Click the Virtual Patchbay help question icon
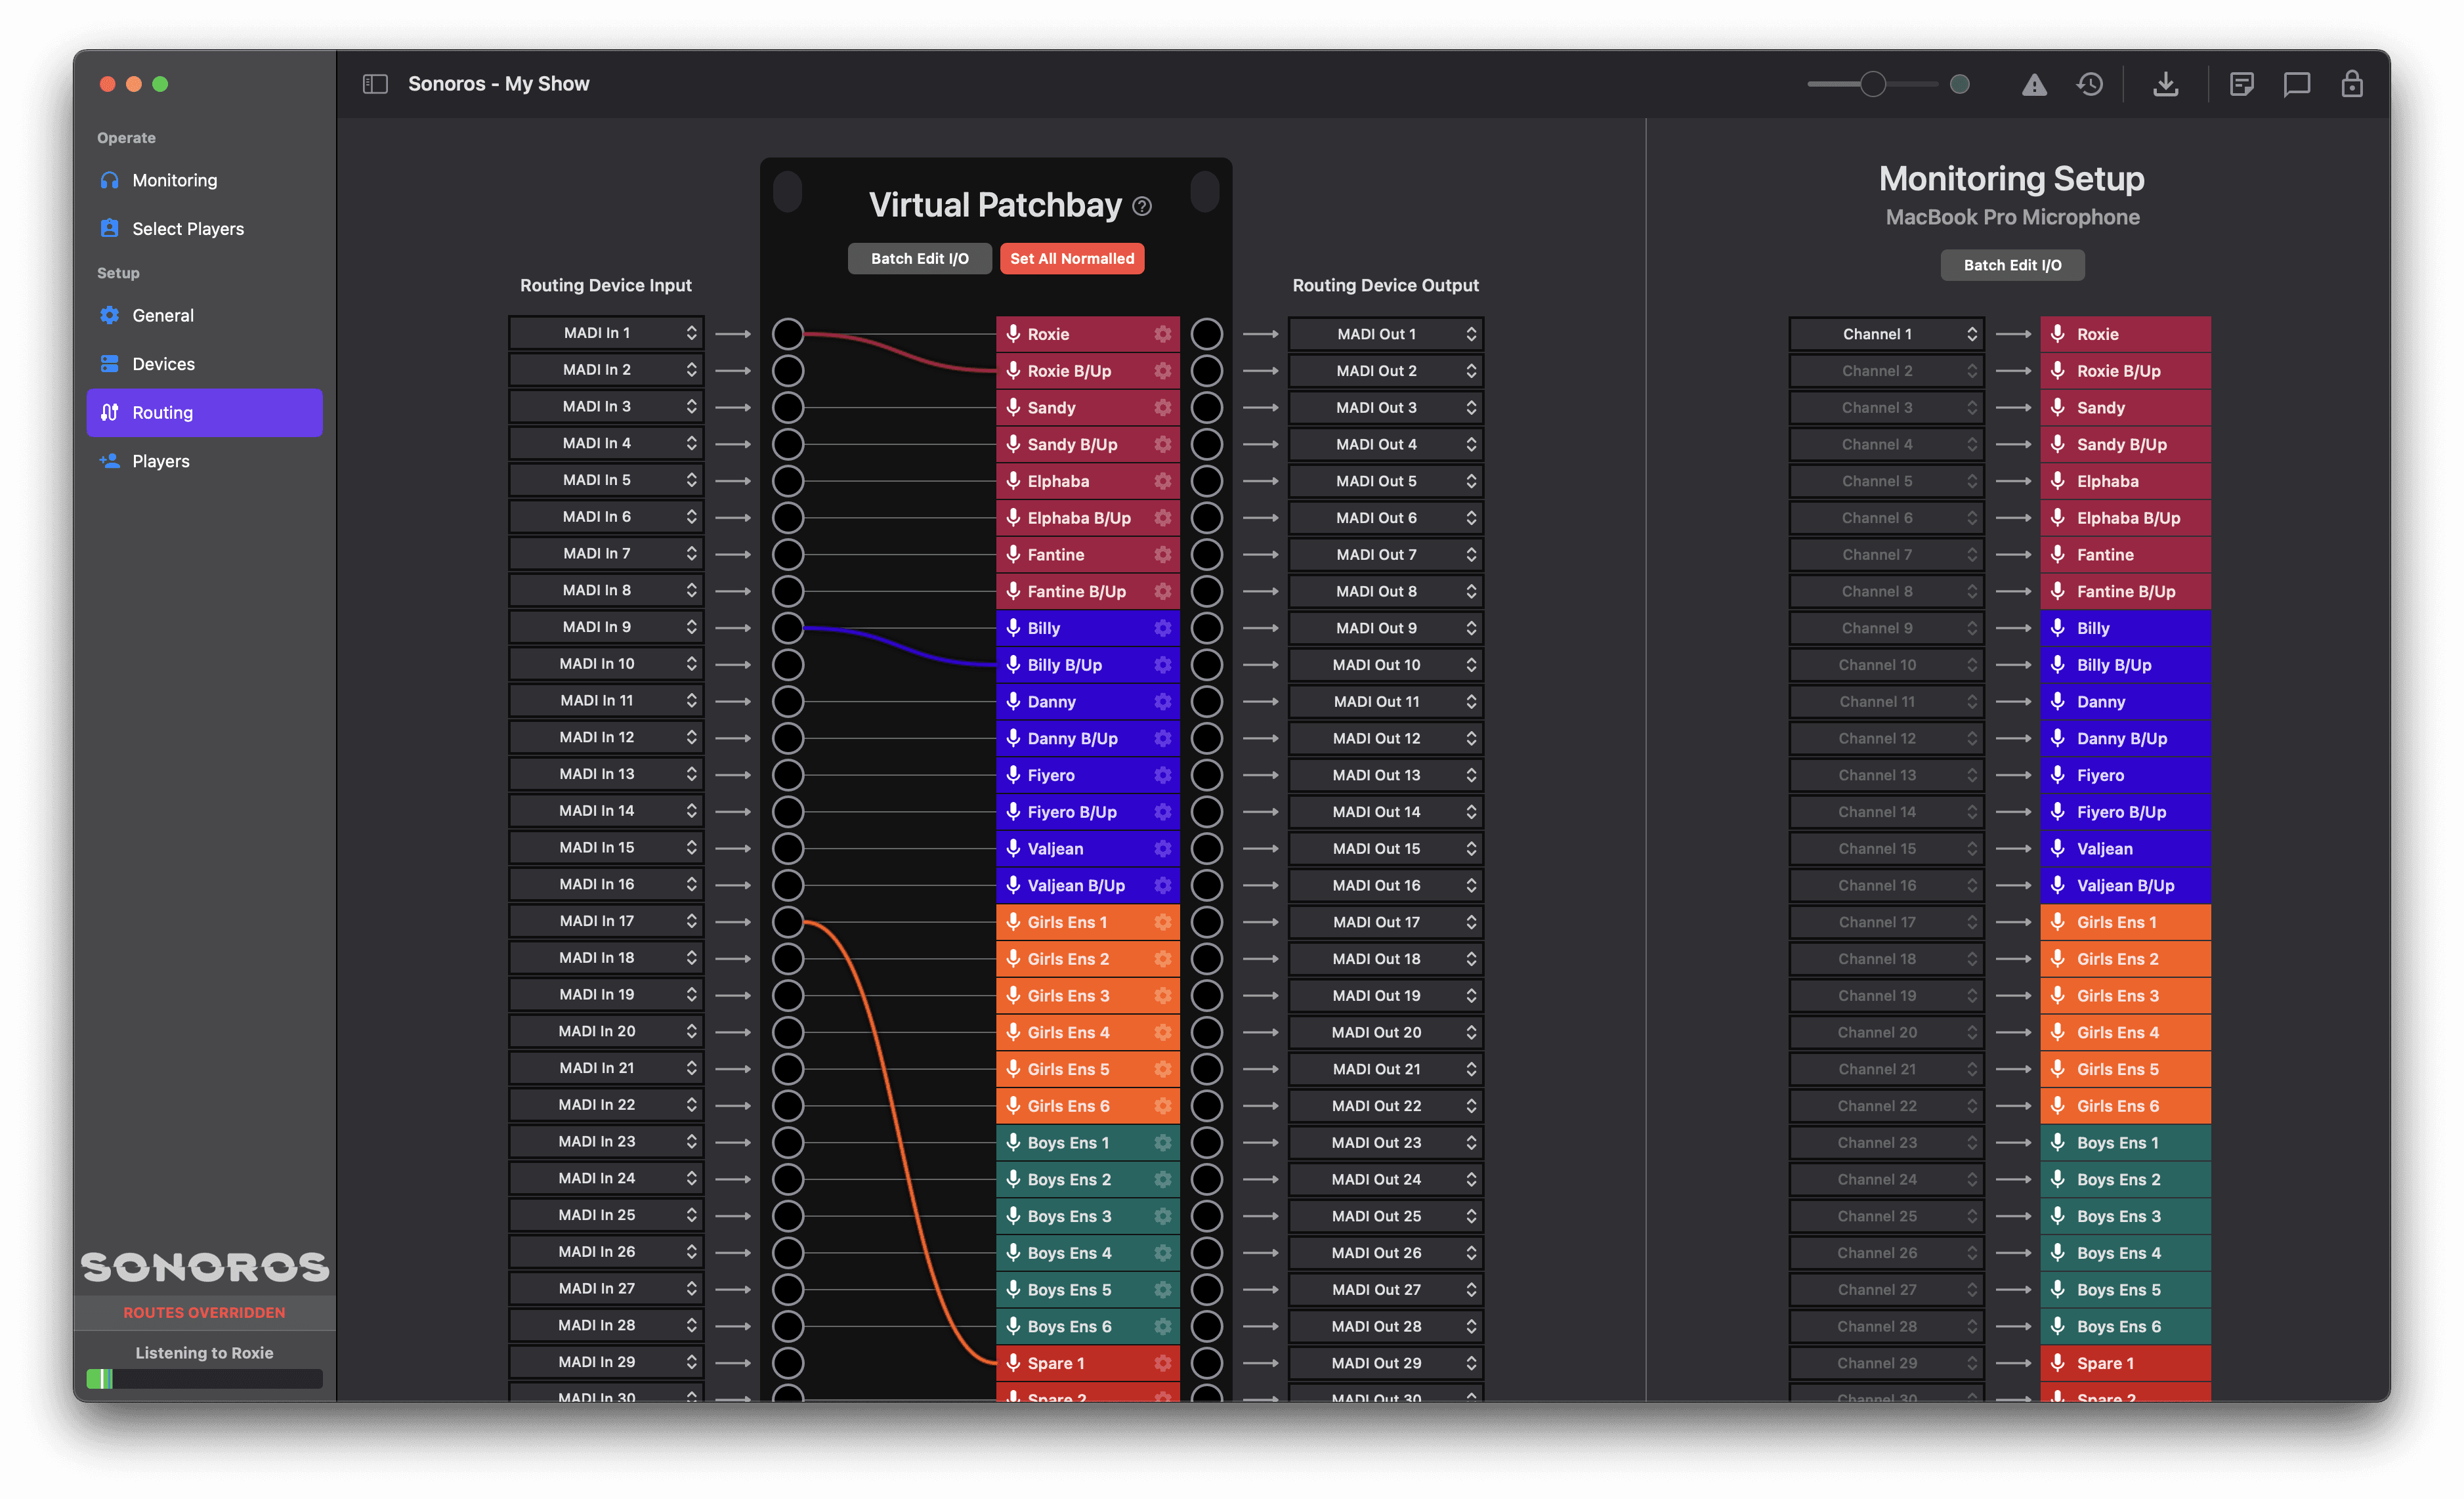This screenshot has width=2464, height=1499. coord(1142,207)
